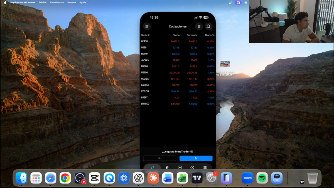This screenshot has width=334, height=188.
Task: Select the EURUSD symbol
Action: [145, 104]
